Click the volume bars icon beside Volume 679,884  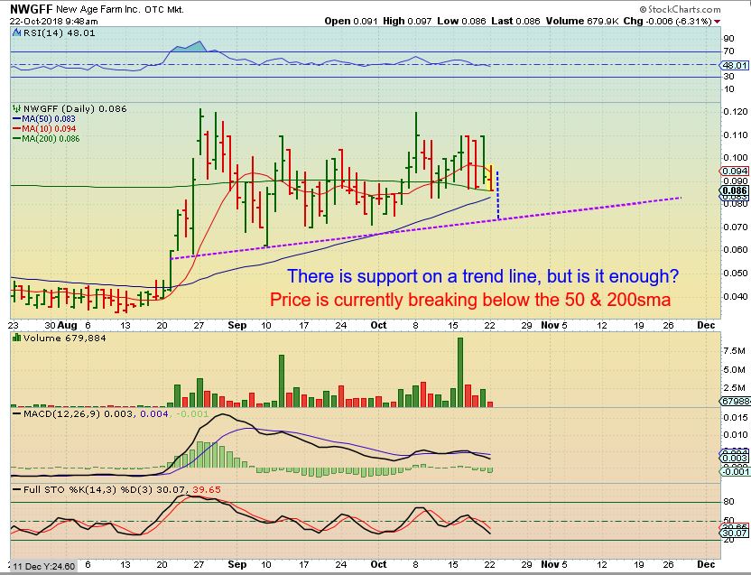click(17, 338)
